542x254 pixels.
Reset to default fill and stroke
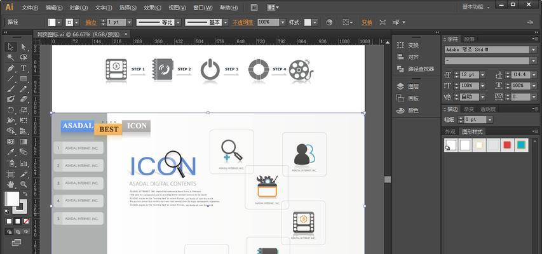7,211
